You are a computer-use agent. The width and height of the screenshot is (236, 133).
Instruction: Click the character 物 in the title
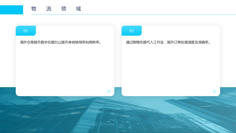[x=34, y=9]
